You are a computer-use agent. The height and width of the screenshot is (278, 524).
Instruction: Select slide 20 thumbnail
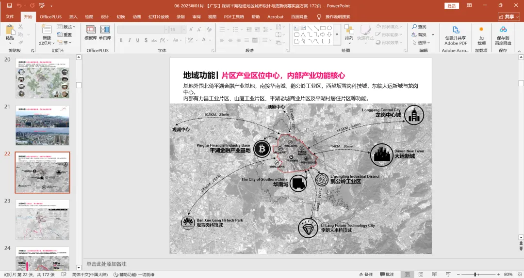point(42,78)
